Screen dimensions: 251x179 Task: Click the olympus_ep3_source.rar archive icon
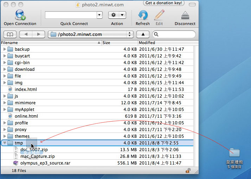coord(16,163)
